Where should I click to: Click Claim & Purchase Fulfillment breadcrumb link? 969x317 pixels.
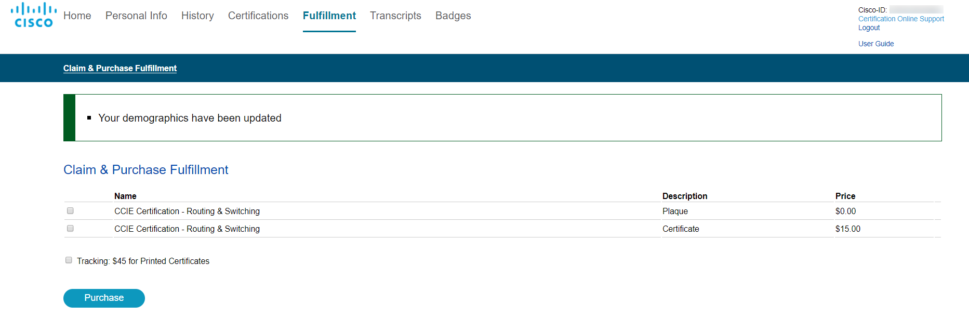pos(120,68)
